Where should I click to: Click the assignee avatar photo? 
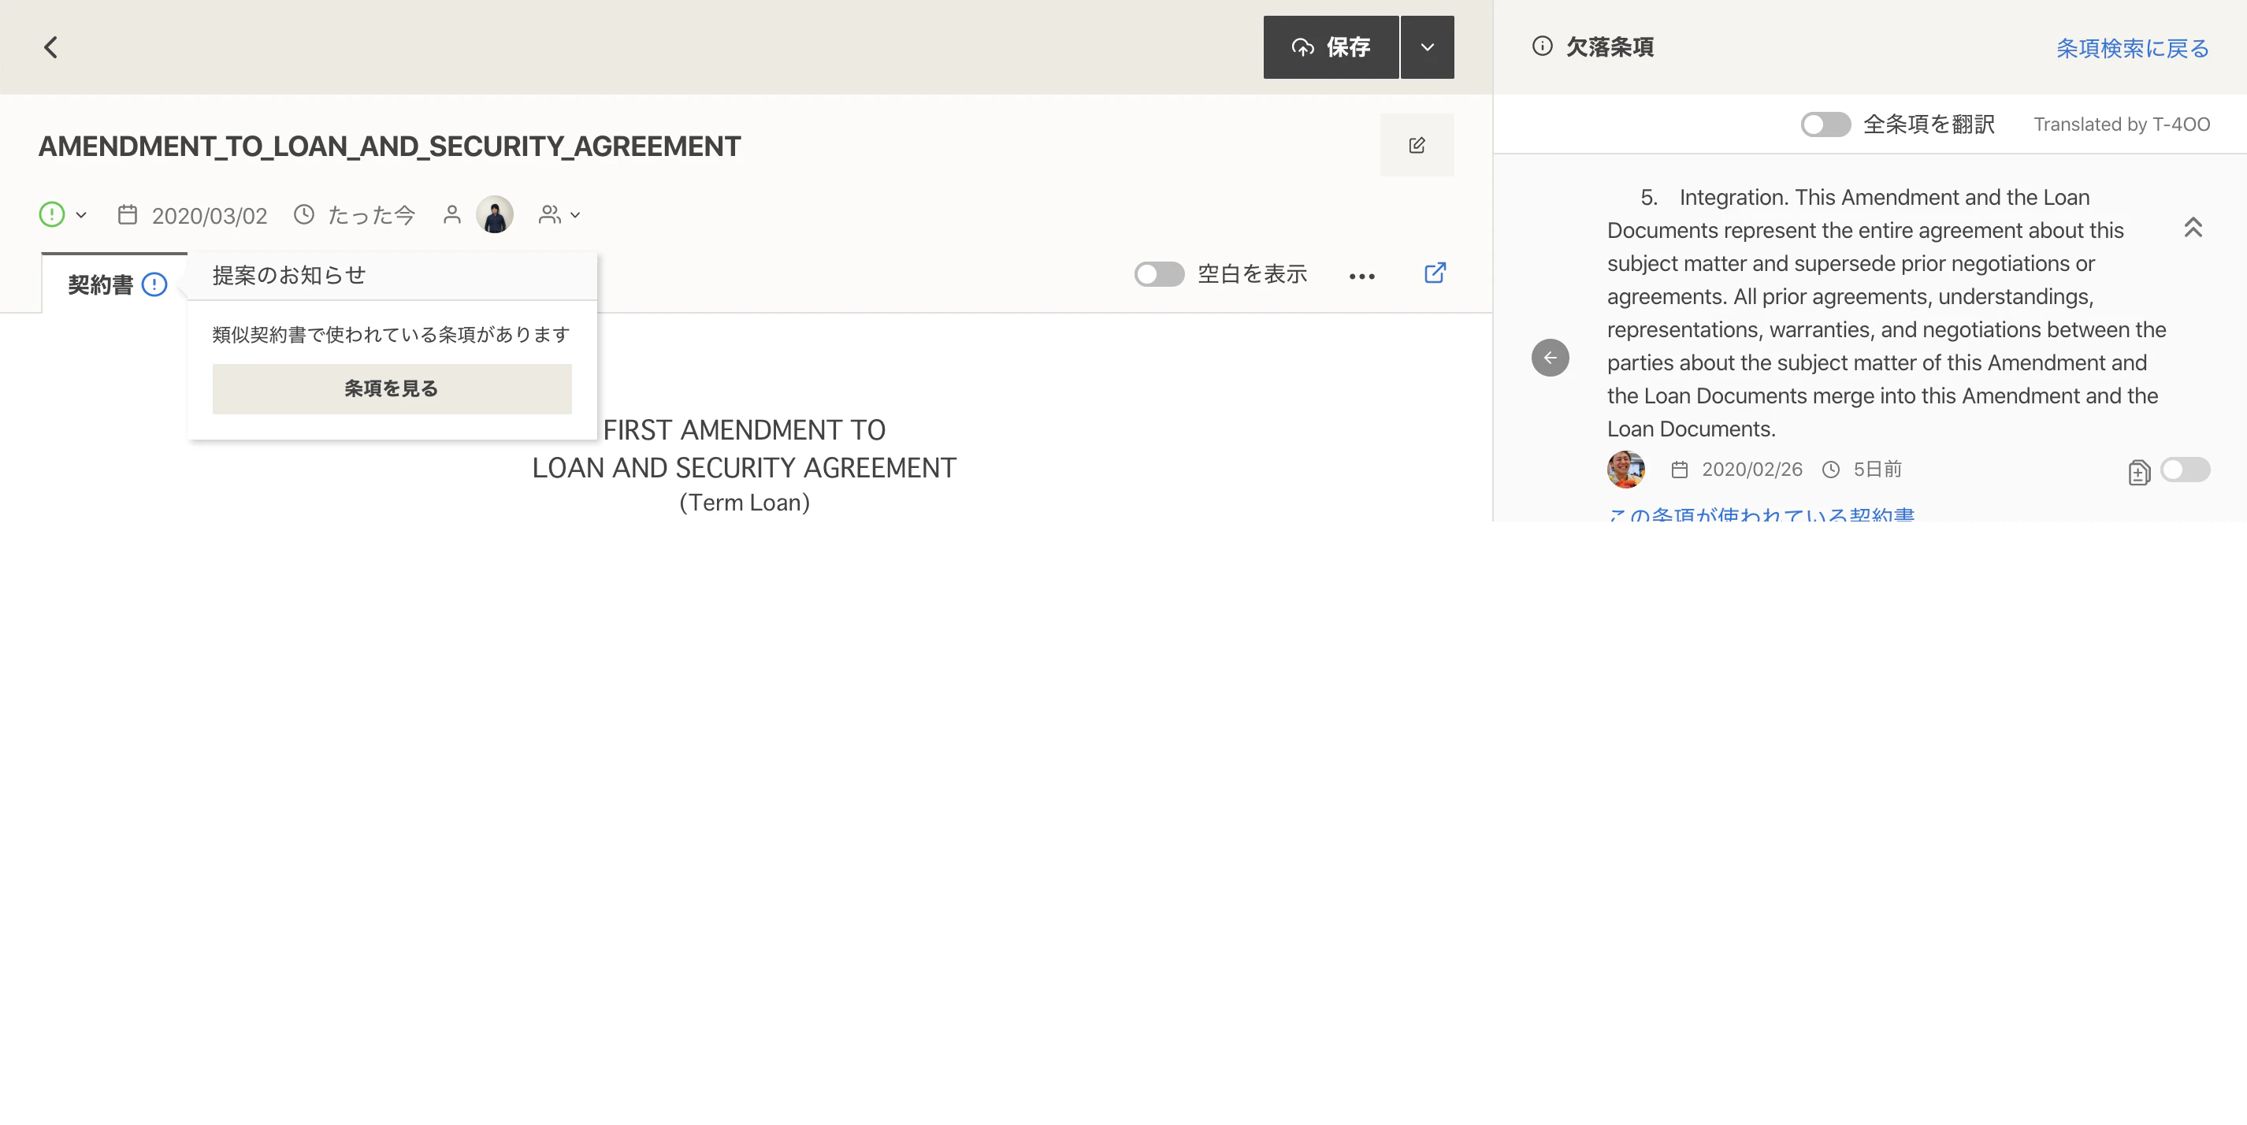click(495, 214)
